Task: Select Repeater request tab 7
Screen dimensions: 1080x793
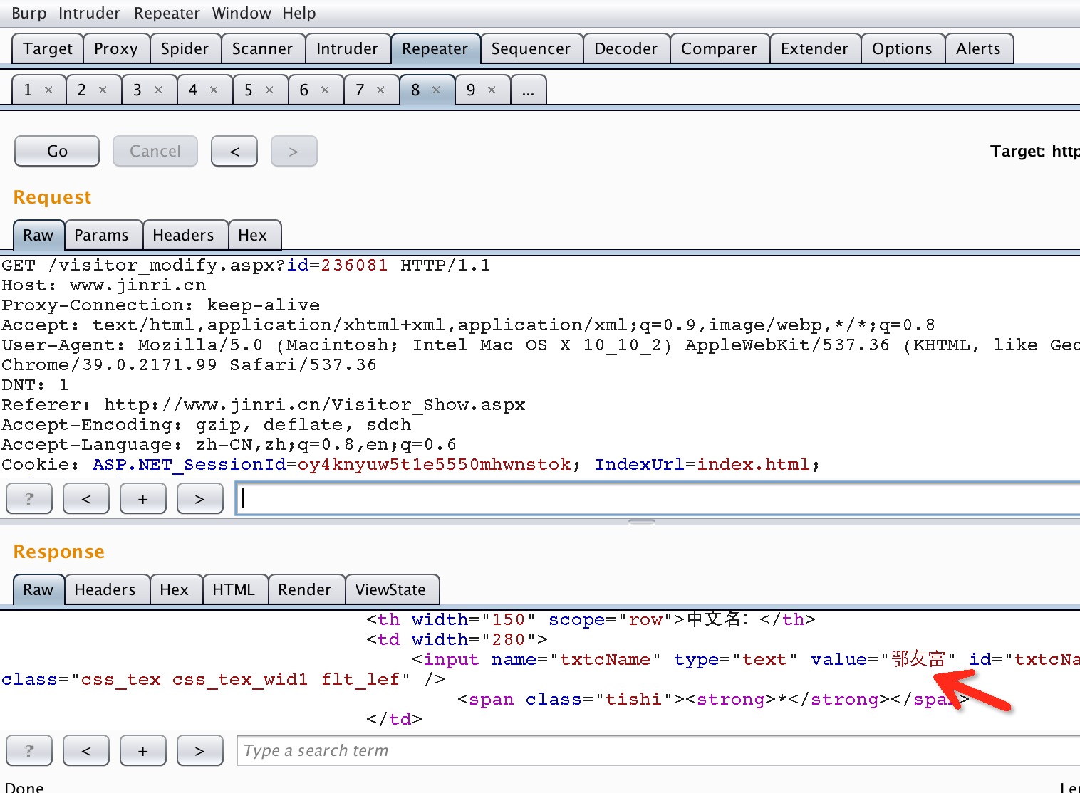Action: 360,90
